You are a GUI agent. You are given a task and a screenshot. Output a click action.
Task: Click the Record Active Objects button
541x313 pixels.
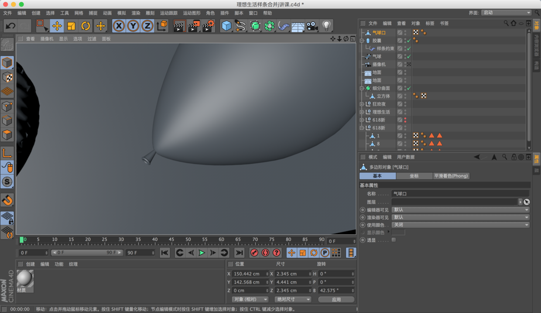click(x=254, y=252)
